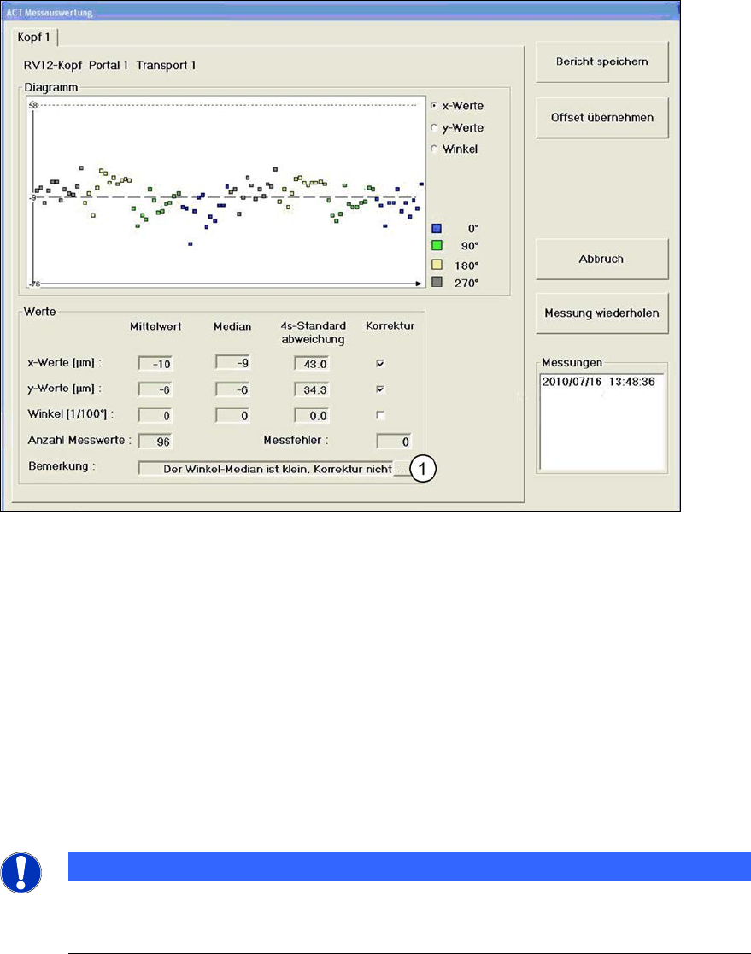751x954 pixels.
Task: Toggle the y-Werte Korrektur checkbox
Action: (380, 389)
